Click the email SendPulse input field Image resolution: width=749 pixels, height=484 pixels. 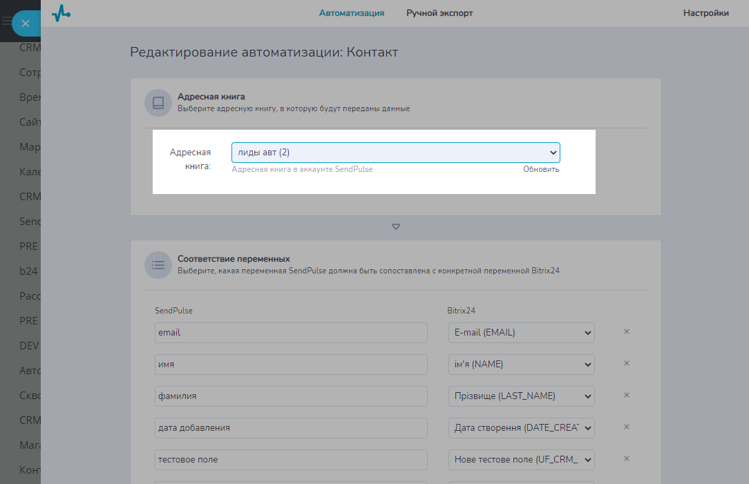[x=291, y=333]
